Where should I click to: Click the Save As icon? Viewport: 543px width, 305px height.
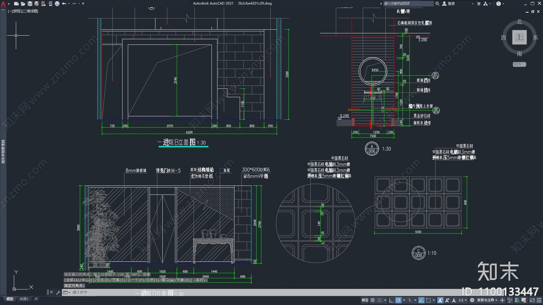36,4
